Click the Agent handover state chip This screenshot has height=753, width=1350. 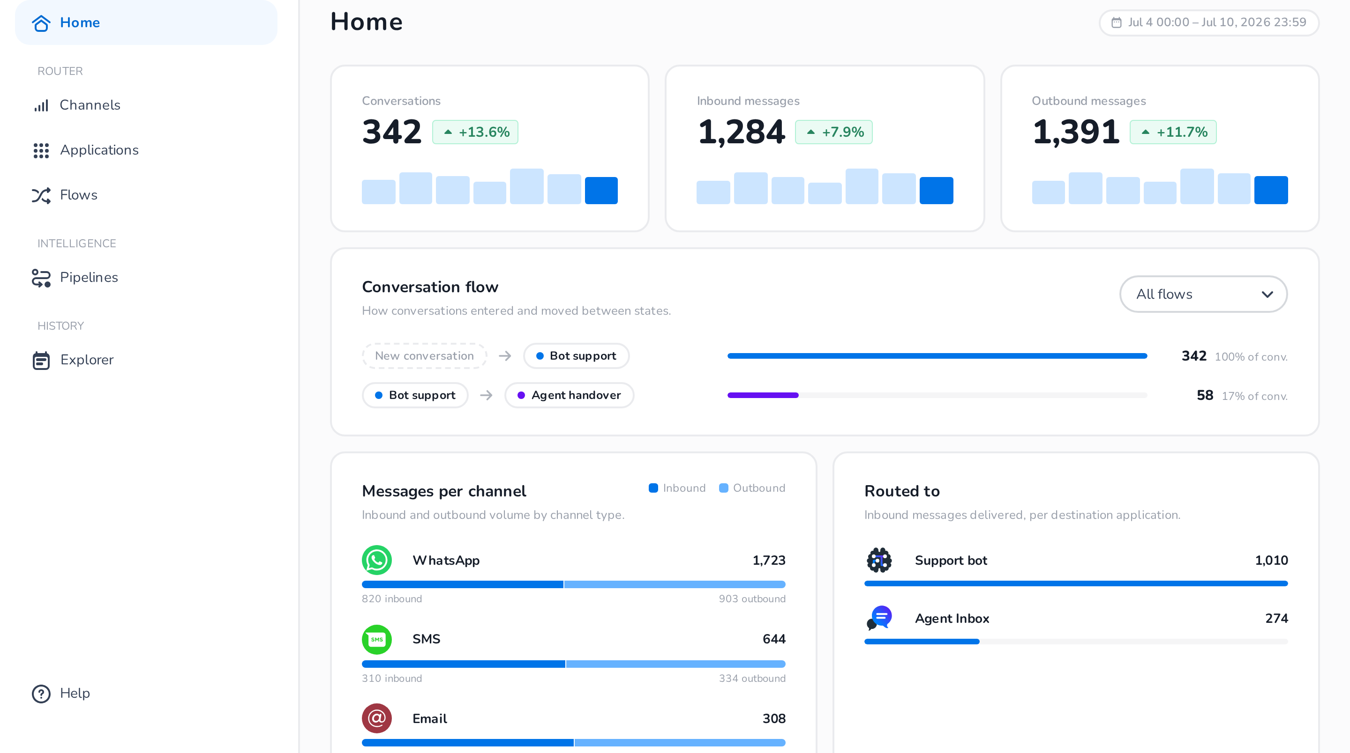click(569, 395)
